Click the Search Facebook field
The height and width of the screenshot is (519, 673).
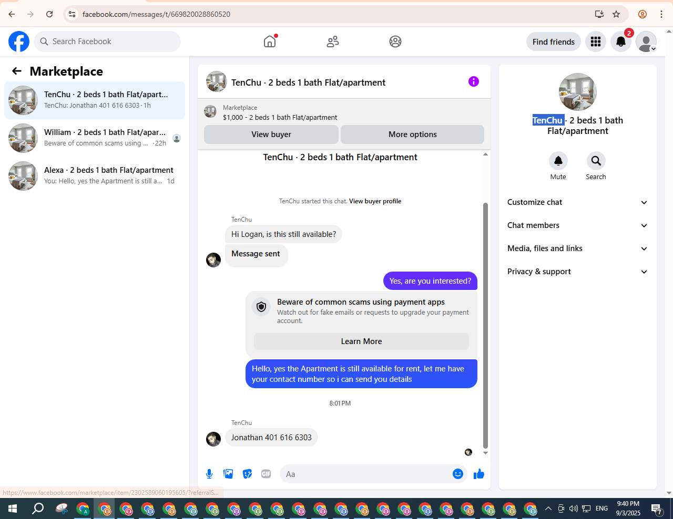click(x=107, y=41)
